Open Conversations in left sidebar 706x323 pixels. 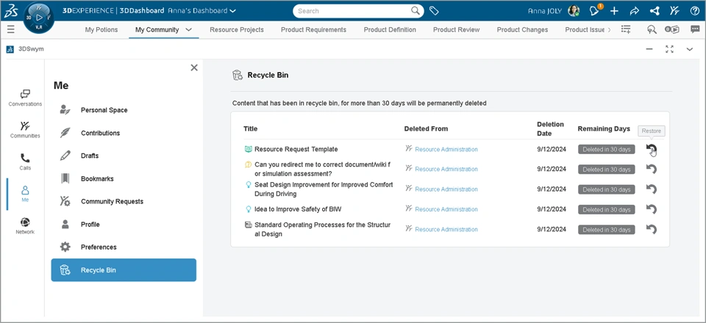pyautogui.click(x=25, y=98)
